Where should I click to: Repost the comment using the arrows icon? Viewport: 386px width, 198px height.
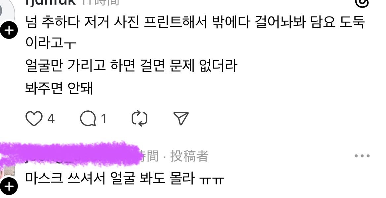(139, 119)
